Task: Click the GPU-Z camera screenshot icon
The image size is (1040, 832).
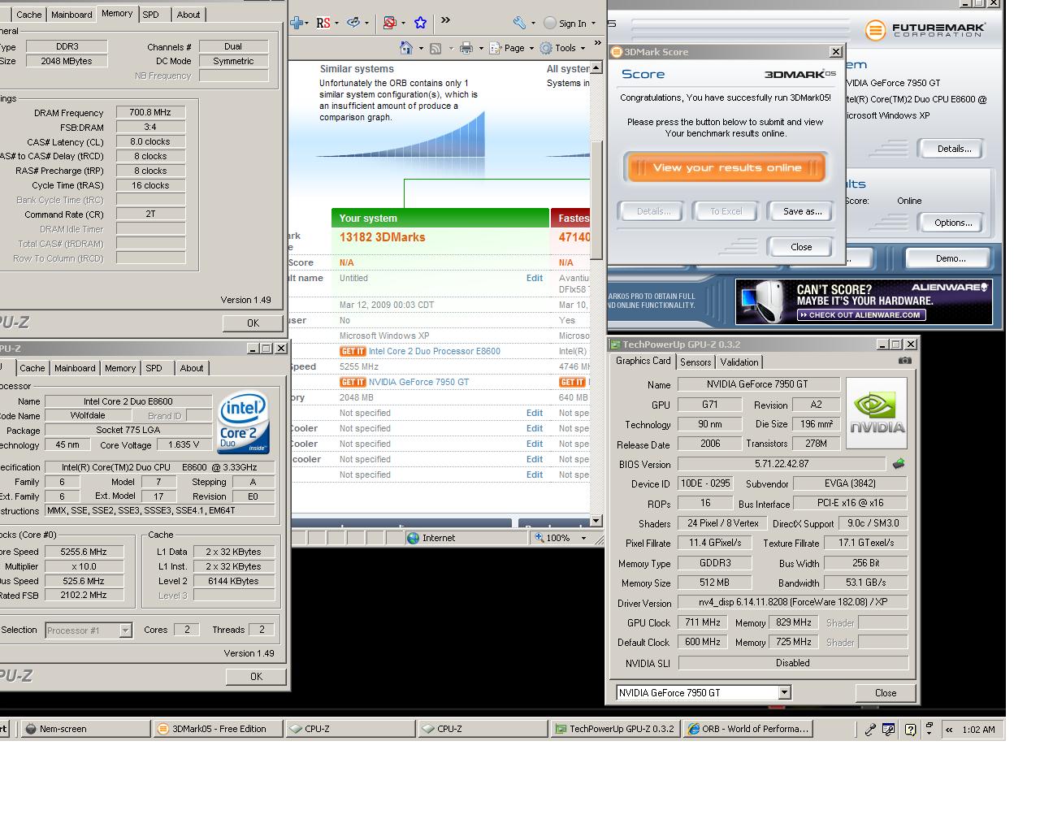Action: [x=905, y=360]
